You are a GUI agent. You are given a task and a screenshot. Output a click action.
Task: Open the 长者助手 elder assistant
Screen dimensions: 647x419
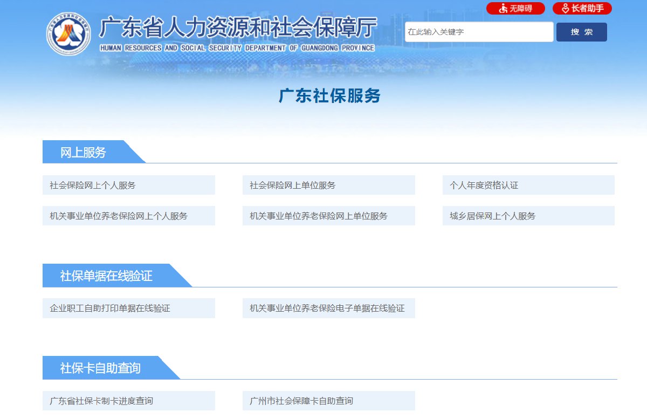tap(582, 9)
